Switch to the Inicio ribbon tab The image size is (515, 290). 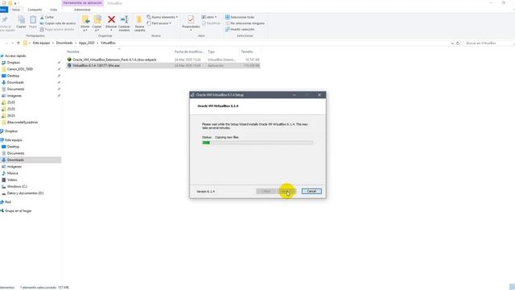16,10
